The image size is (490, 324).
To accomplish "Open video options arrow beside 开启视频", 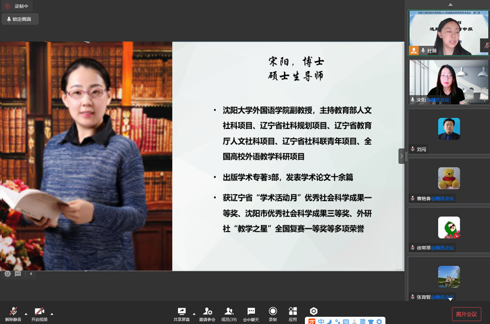I will tap(52, 314).
